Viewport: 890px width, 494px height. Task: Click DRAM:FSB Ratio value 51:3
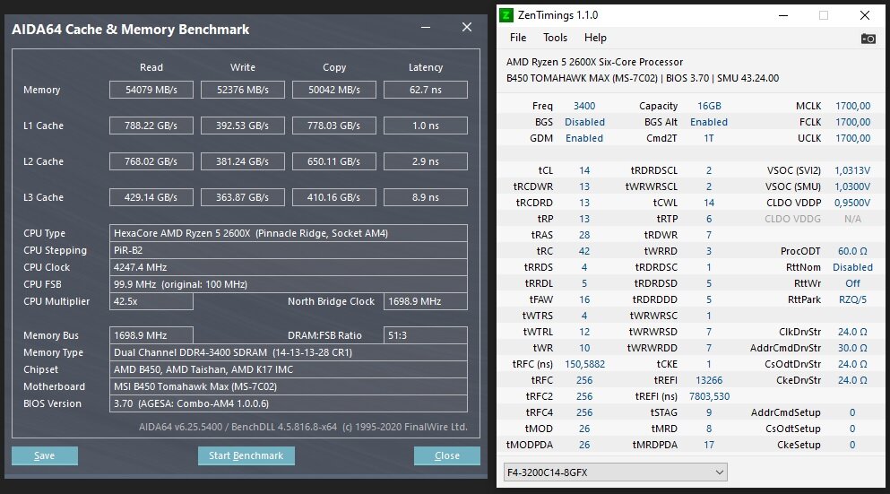point(425,335)
